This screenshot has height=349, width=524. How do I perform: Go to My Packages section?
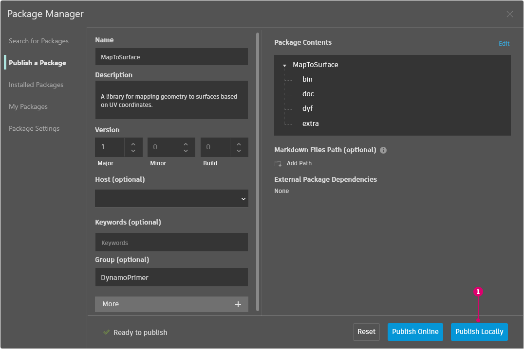tap(28, 107)
